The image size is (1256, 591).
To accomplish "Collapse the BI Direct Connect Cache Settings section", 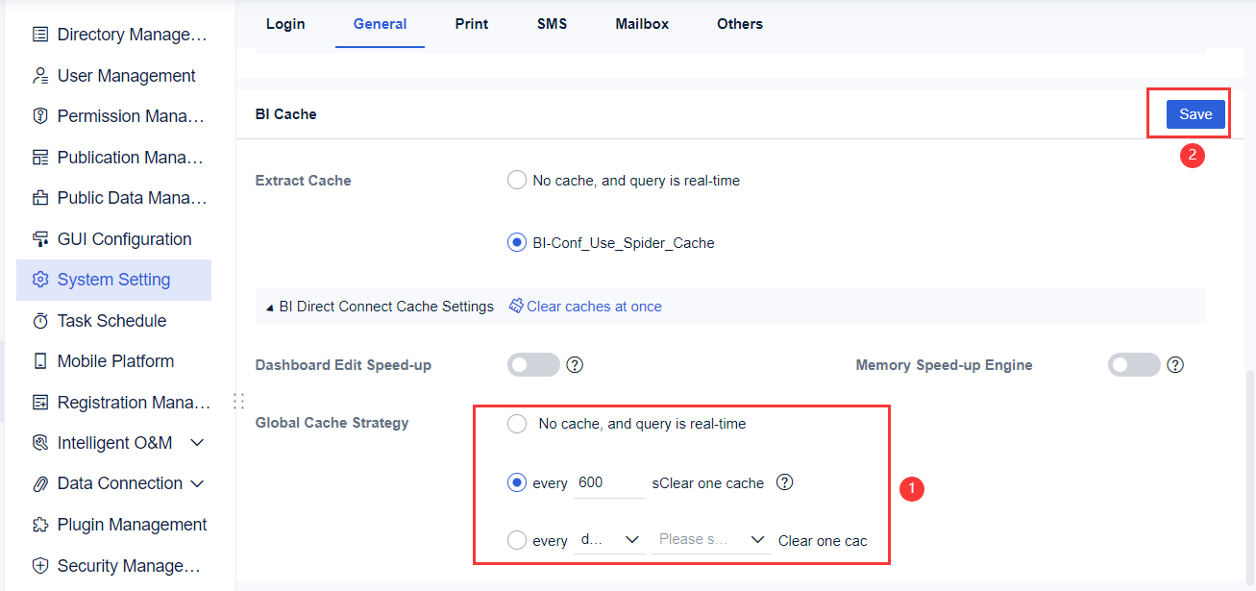I will [x=270, y=308].
